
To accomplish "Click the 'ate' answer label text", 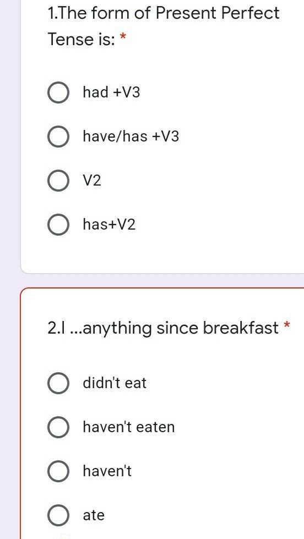I will click(94, 515).
